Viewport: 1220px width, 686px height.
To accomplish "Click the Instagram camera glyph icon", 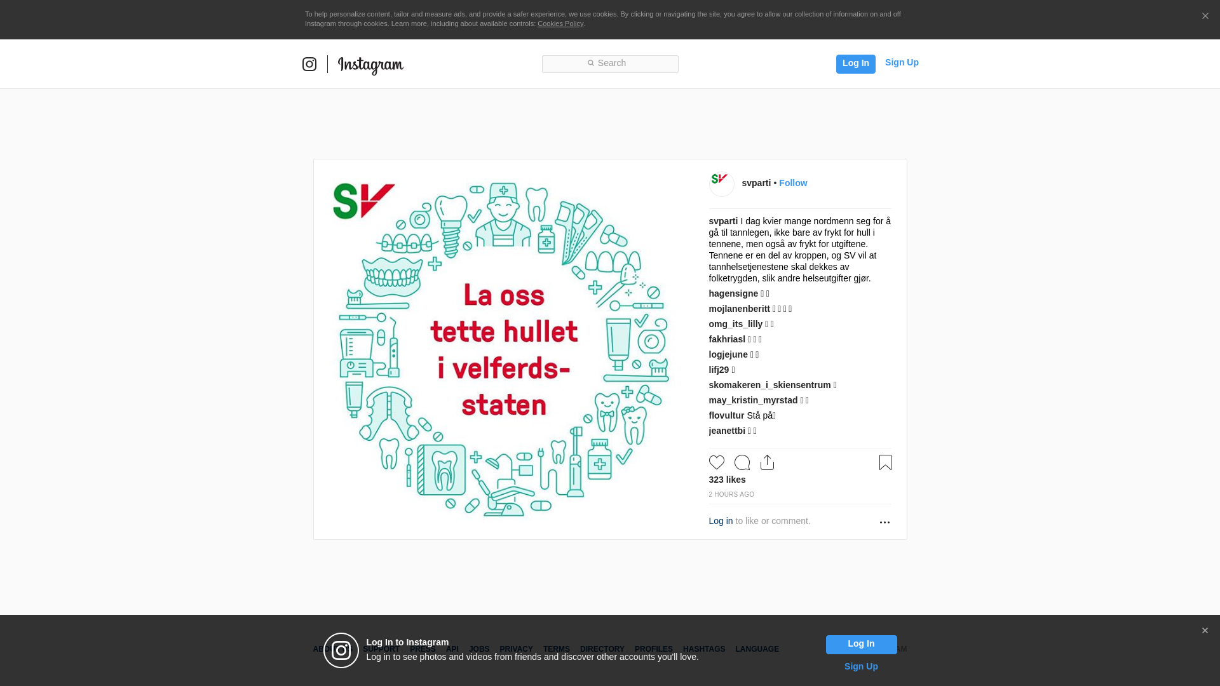I will [309, 64].
